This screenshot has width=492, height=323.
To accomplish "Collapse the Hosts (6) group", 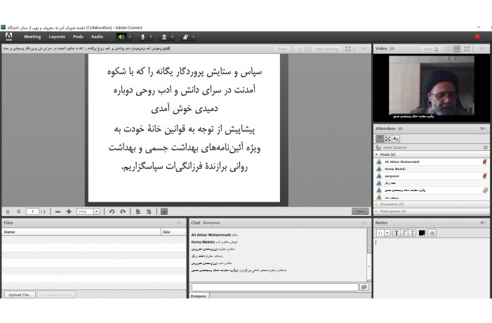I will 376,154.
